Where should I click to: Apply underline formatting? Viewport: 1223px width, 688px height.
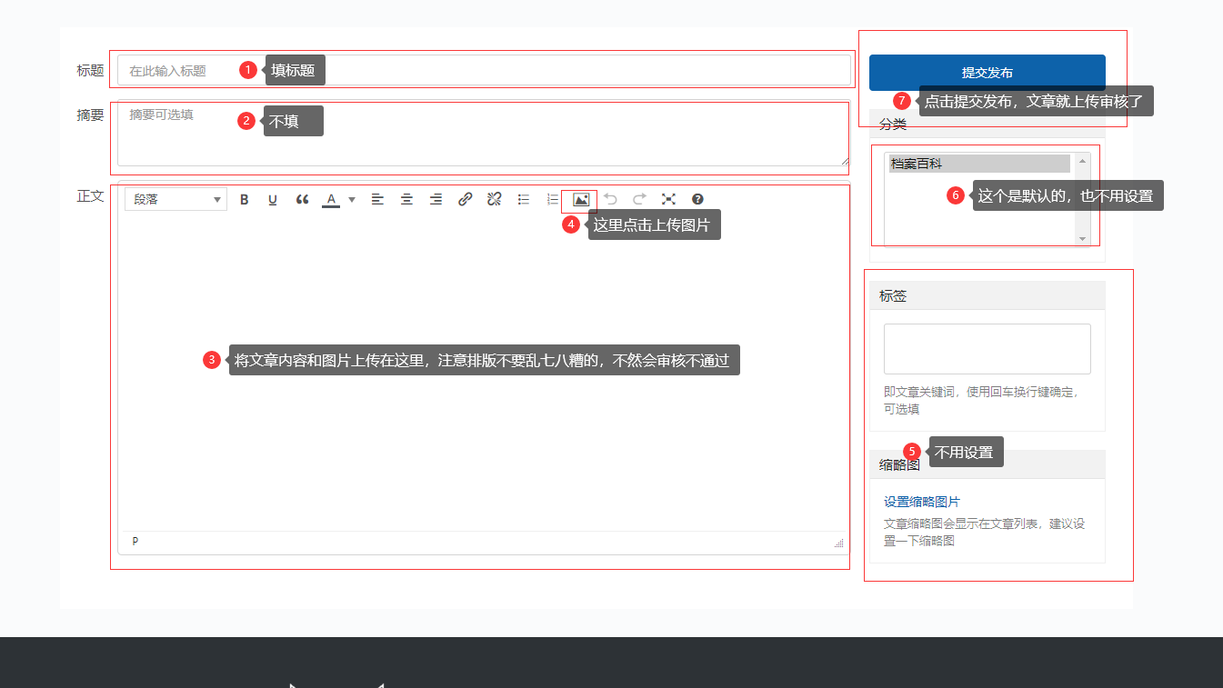pyautogui.click(x=273, y=199)
